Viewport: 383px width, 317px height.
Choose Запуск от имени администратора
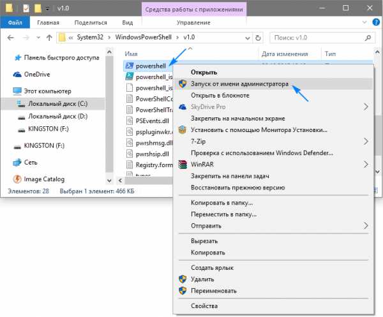click(273, 84)
